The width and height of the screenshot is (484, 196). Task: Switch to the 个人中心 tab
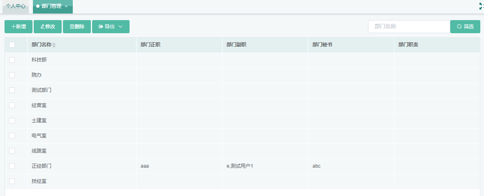tap(16, 7)
